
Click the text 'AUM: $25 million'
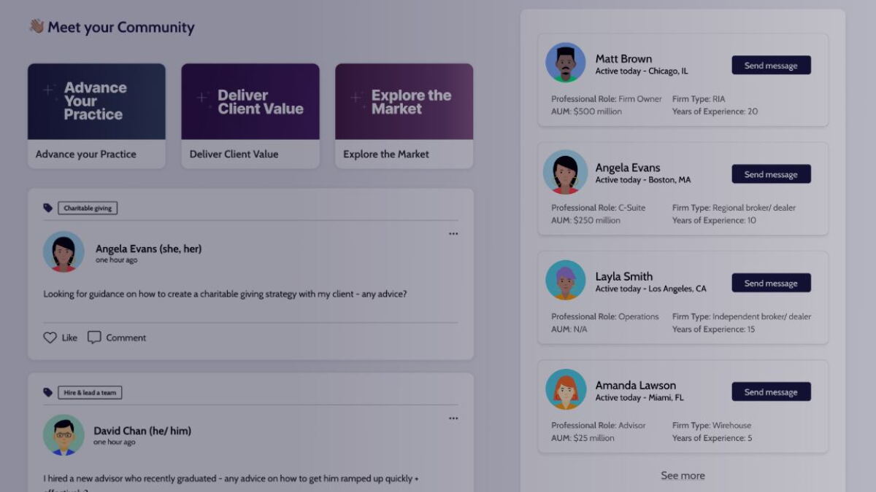tap(583, 438)
